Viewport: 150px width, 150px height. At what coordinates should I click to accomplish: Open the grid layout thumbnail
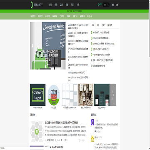(70, 95)
